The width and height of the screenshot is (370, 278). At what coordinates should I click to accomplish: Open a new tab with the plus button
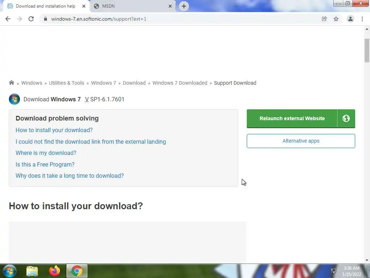(x=184, y=6)
